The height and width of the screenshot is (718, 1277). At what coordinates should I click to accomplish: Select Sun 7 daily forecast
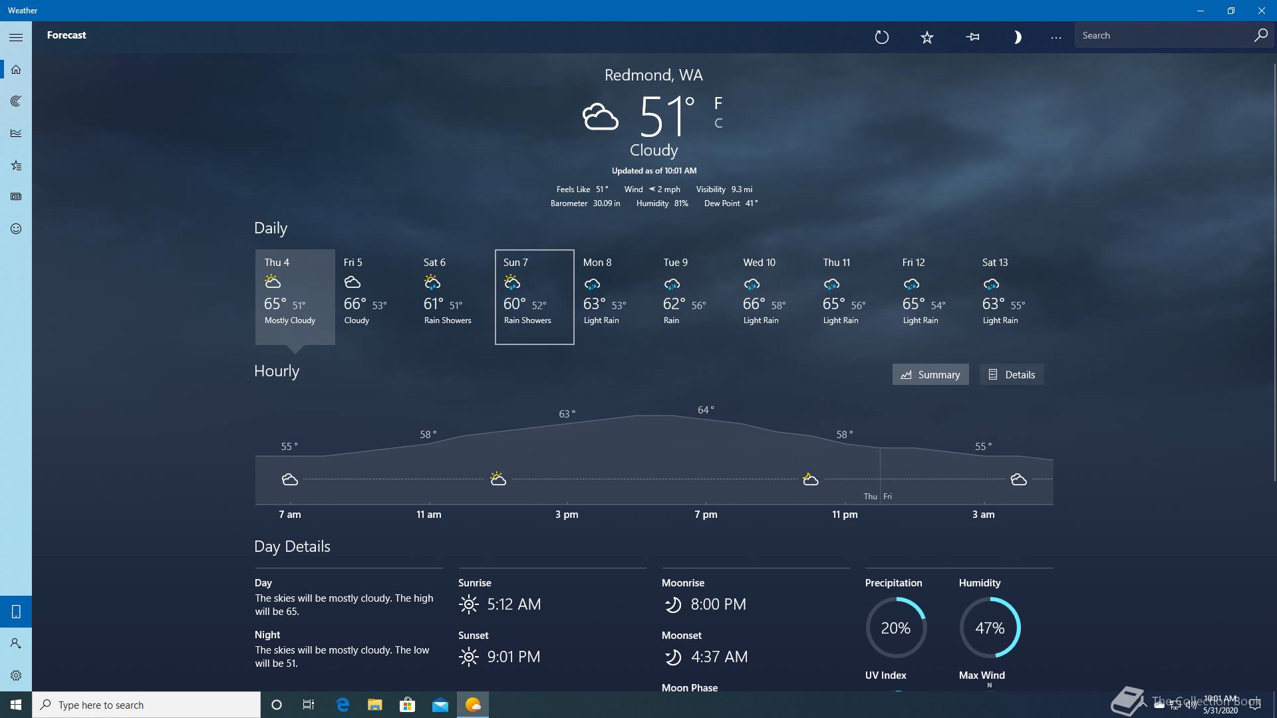[535, 297]
